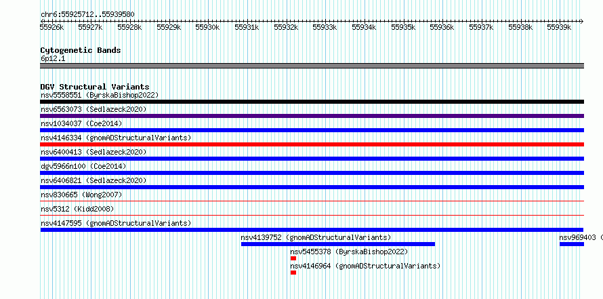Click the 55933k ruler tick label

(325, 27)
